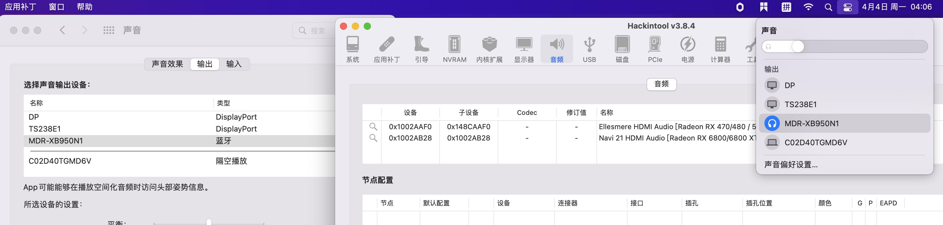Open the kernel extensions tab
The height and width of the screenshot is (225, 943).
pos(489,49)
